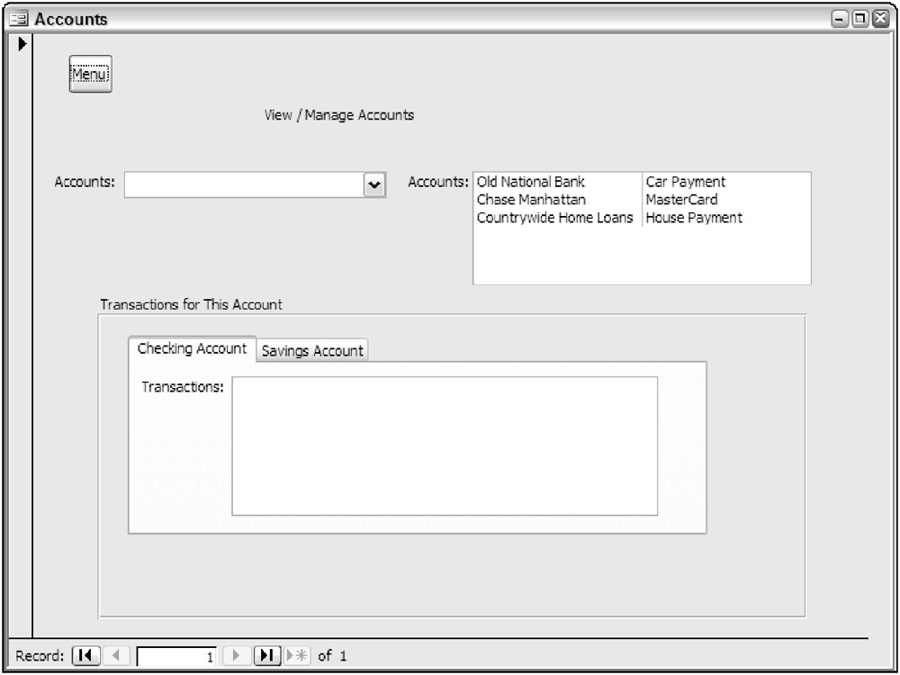Click the new record asterisk button

[x=296, y=656]
